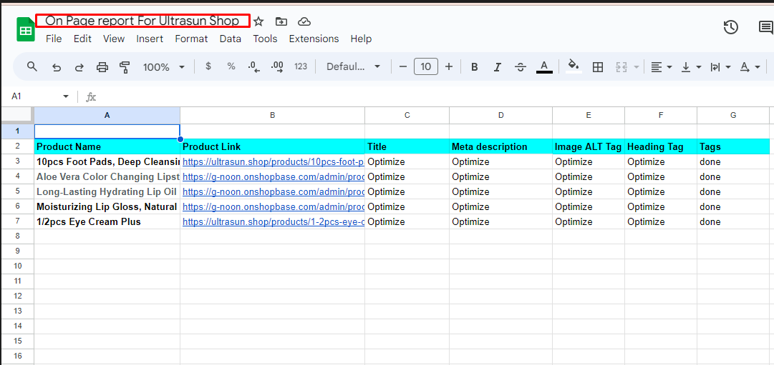Format as currency
The image size is (774, 365).
click(208, 66)
